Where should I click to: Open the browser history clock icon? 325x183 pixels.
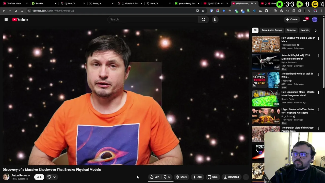[275, 11]
